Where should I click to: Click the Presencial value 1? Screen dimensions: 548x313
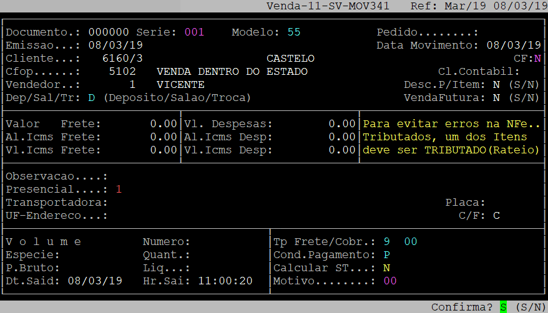119,189
